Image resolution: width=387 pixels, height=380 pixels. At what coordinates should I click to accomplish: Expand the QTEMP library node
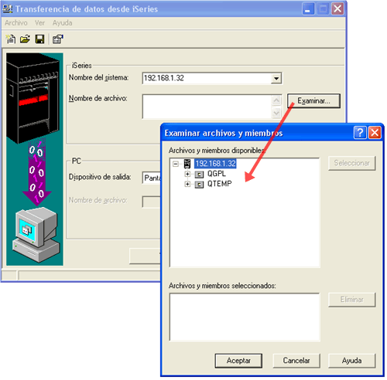click(187, 184)
